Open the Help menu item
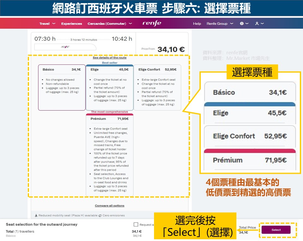Viewport: 303px width, 241px height. pos(197,24)
